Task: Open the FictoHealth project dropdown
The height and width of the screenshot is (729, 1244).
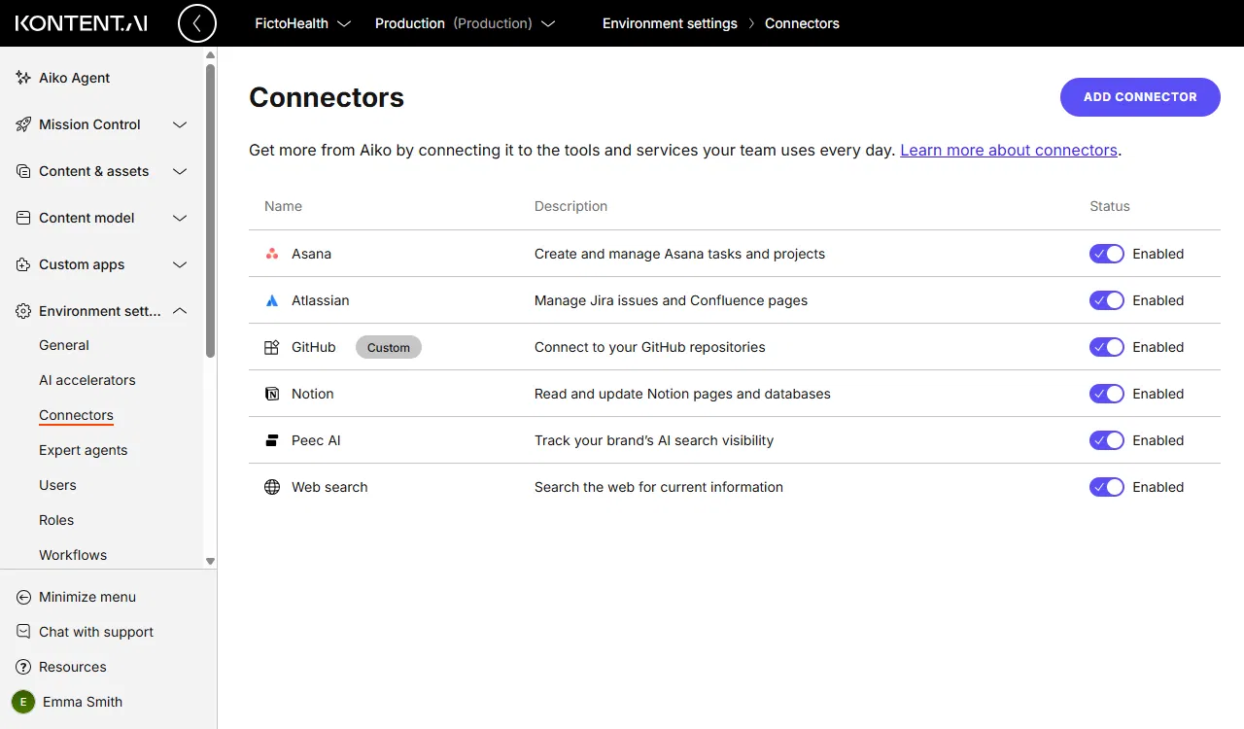Action: point(302,23)
